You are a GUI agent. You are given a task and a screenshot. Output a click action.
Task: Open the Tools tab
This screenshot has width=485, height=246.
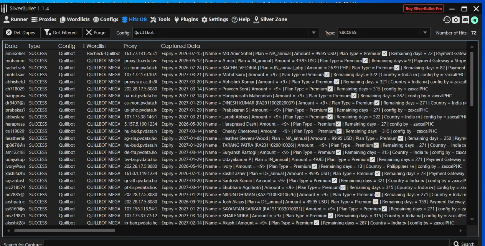pyautogui.click(x=160, y=19)
